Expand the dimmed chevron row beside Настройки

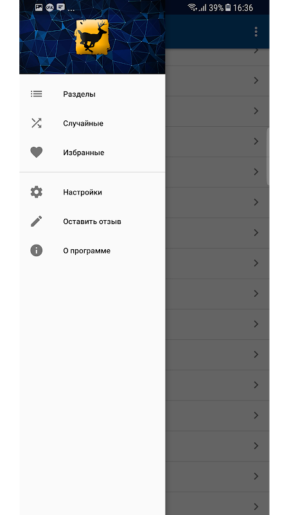click(x=217, y=202)
